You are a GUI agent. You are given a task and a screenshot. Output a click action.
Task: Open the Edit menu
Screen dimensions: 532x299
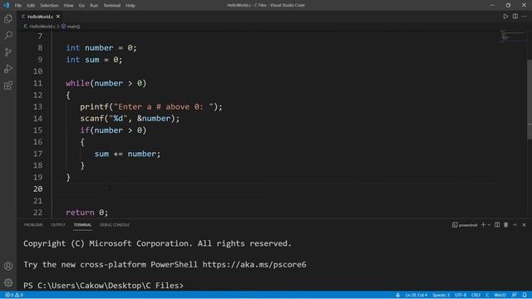point(31,6)
